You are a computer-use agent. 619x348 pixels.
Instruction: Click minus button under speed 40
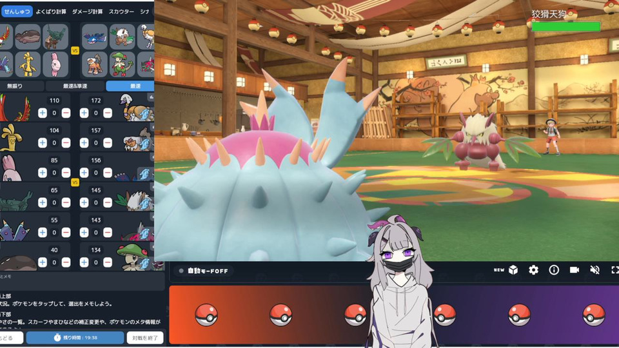[x=66, y=262]
